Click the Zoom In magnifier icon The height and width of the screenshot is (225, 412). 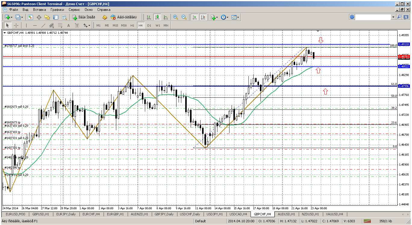(175, 17)
